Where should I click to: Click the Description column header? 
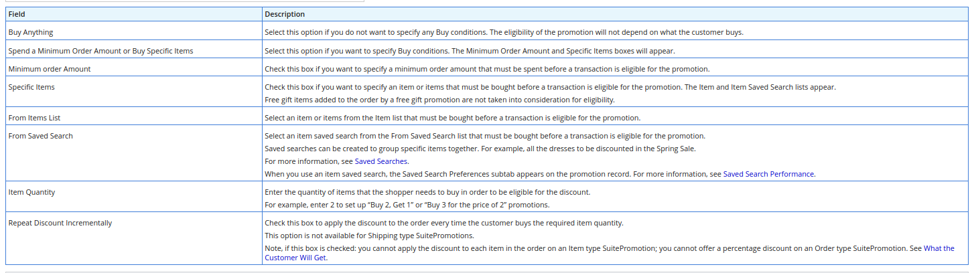(285, 14)
